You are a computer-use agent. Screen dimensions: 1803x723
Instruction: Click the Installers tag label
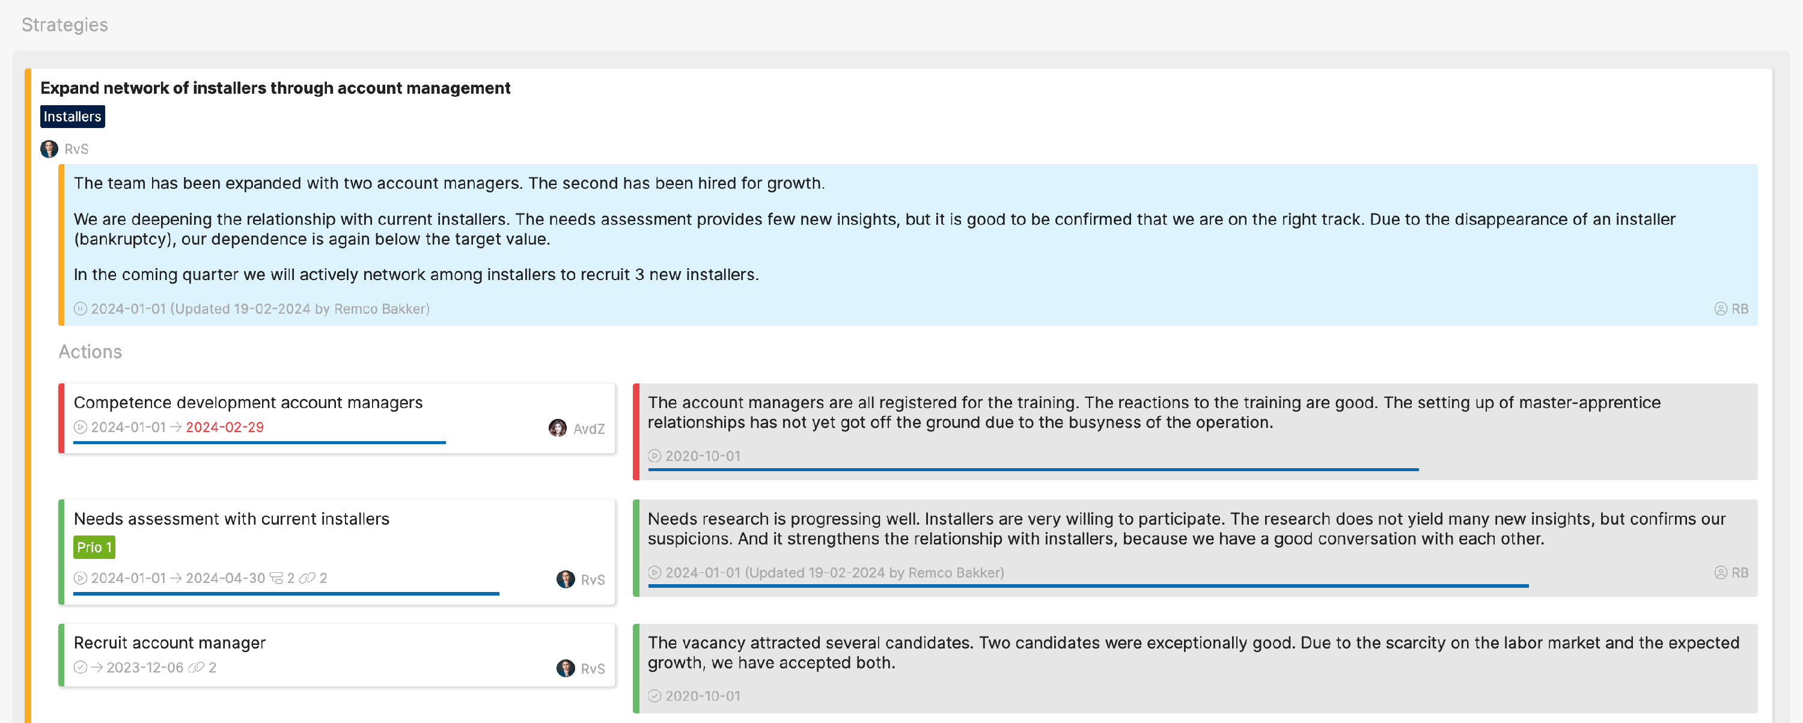tap(73, 117)
